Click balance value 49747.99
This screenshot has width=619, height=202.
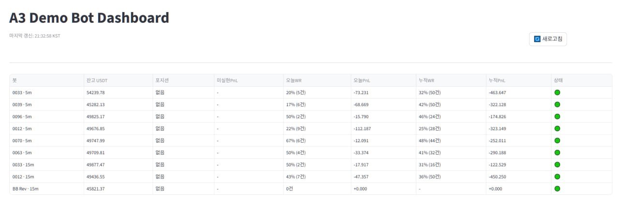(96, 141)
